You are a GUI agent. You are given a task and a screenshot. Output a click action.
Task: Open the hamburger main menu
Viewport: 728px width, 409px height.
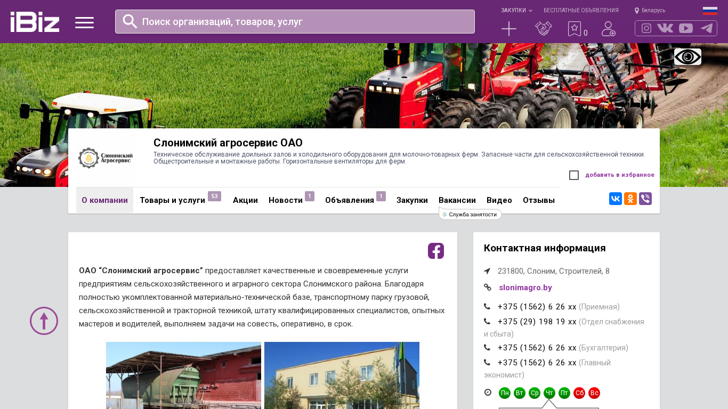[84, 22]
